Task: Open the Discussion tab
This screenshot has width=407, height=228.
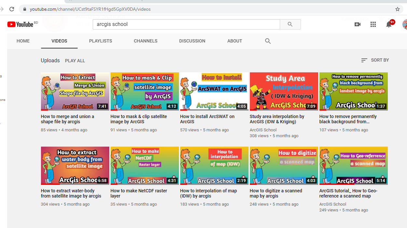Action: pyautogui.click(x=192, y=41)
